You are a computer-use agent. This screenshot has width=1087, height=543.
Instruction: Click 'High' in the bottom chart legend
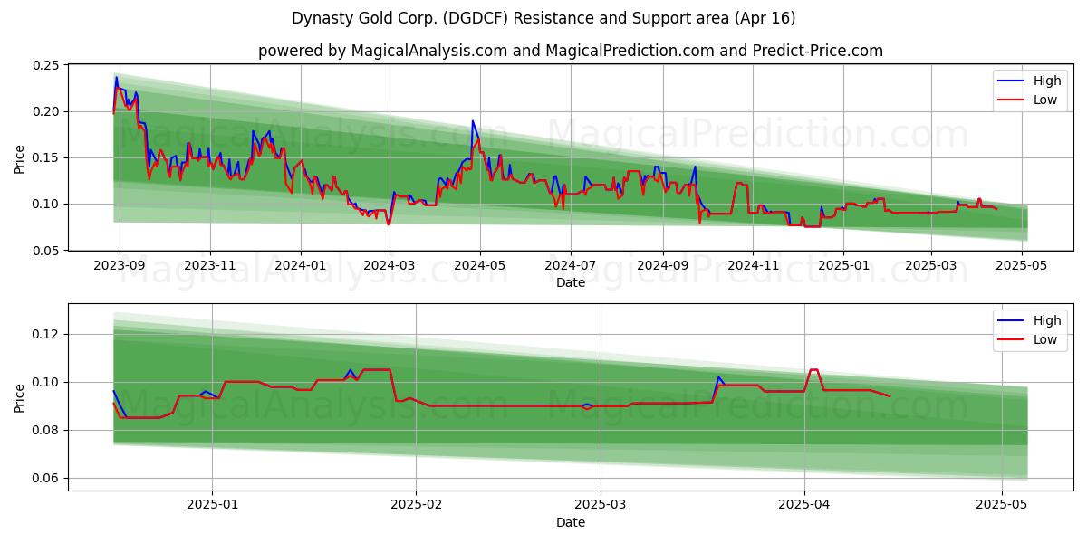click(x=1047, y=320)
